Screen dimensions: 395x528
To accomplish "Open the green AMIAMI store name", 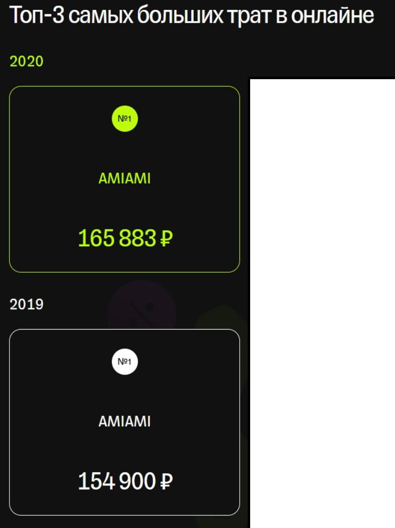I will point(125,179).
